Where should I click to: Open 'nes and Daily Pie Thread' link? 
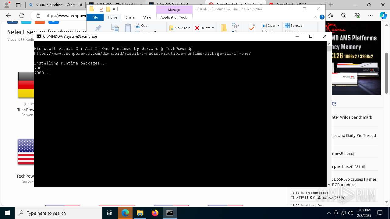click(354, 135)
